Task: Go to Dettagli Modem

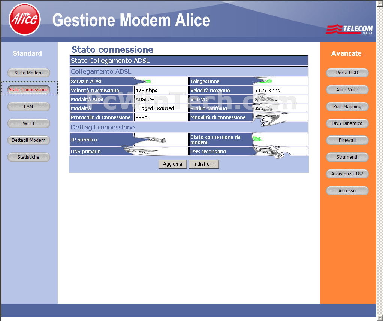Action: click(x=28, y=140)
